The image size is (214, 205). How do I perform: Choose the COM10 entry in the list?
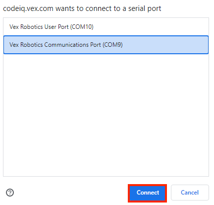point(106,27)
